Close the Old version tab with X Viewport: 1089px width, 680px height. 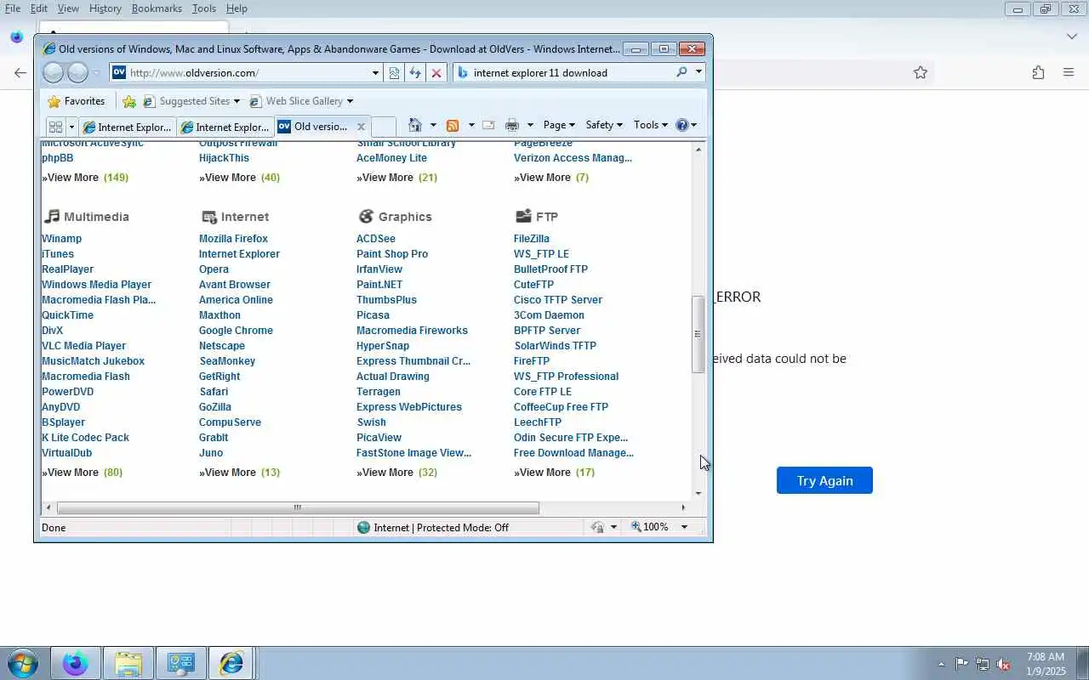(361, 127)
